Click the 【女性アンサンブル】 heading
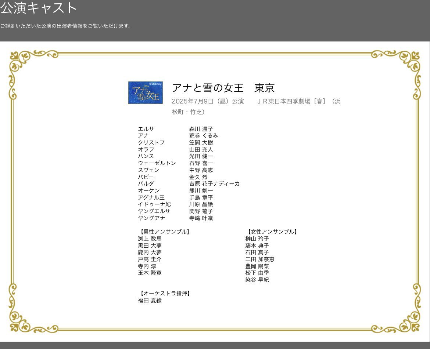Screen dimensions: 430x349 click(272, 232)
